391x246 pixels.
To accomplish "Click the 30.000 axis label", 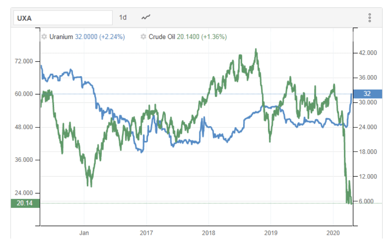I will [368, 102].
